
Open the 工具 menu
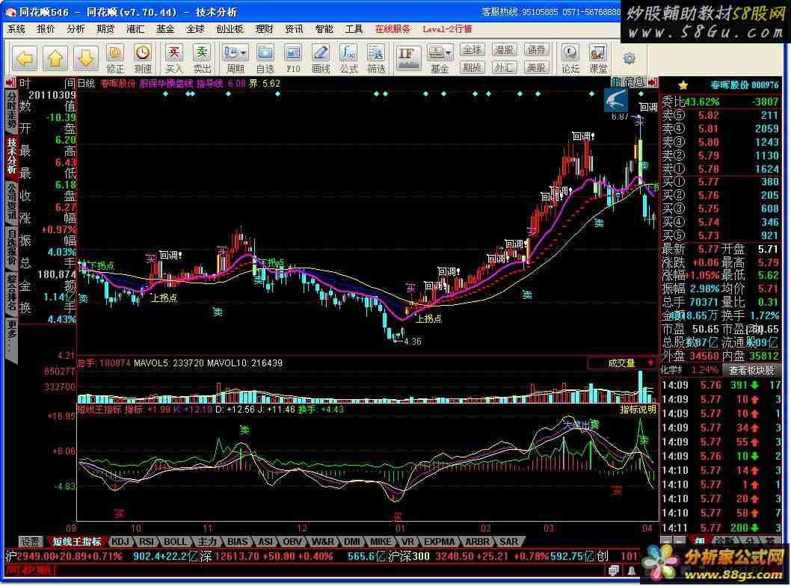tap(354, 29)
